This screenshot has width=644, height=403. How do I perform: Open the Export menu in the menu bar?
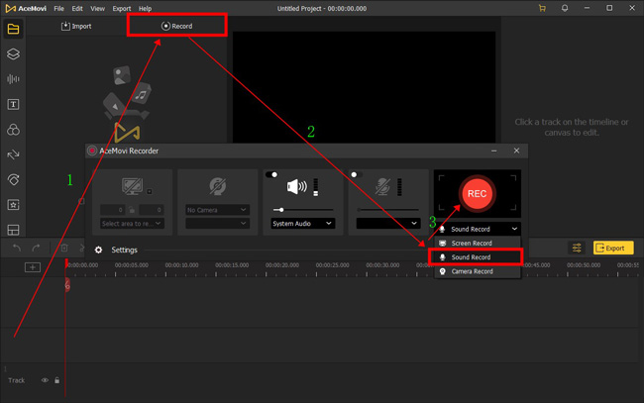122,8
